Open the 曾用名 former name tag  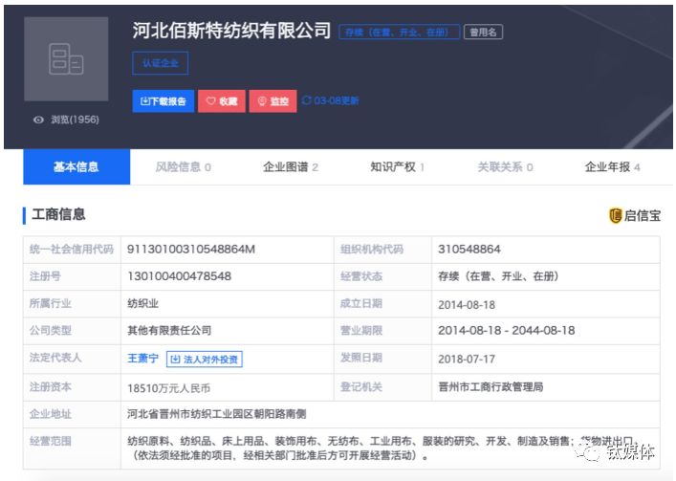pos(483,32)
